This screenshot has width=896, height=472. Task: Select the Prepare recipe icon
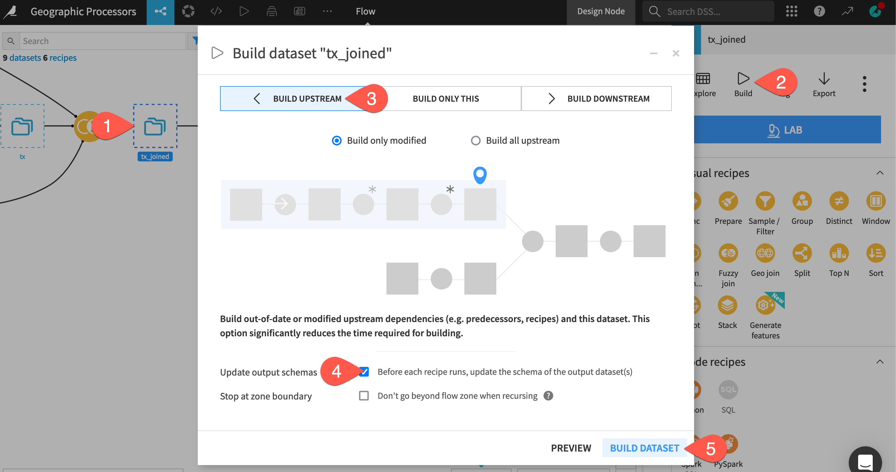coord(728,201)
